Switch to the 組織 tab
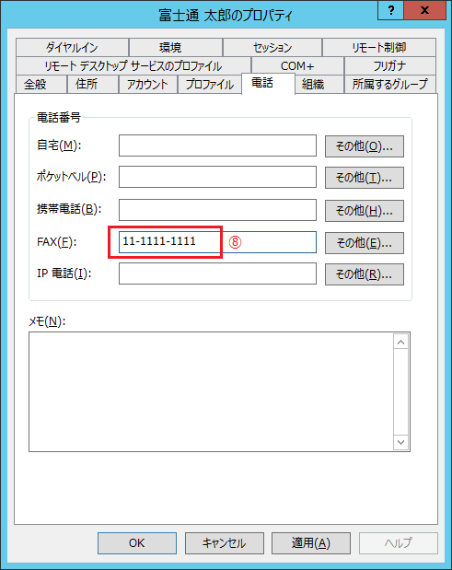Image resolution: width=452 pixels, height=570 pixels. 319,85
